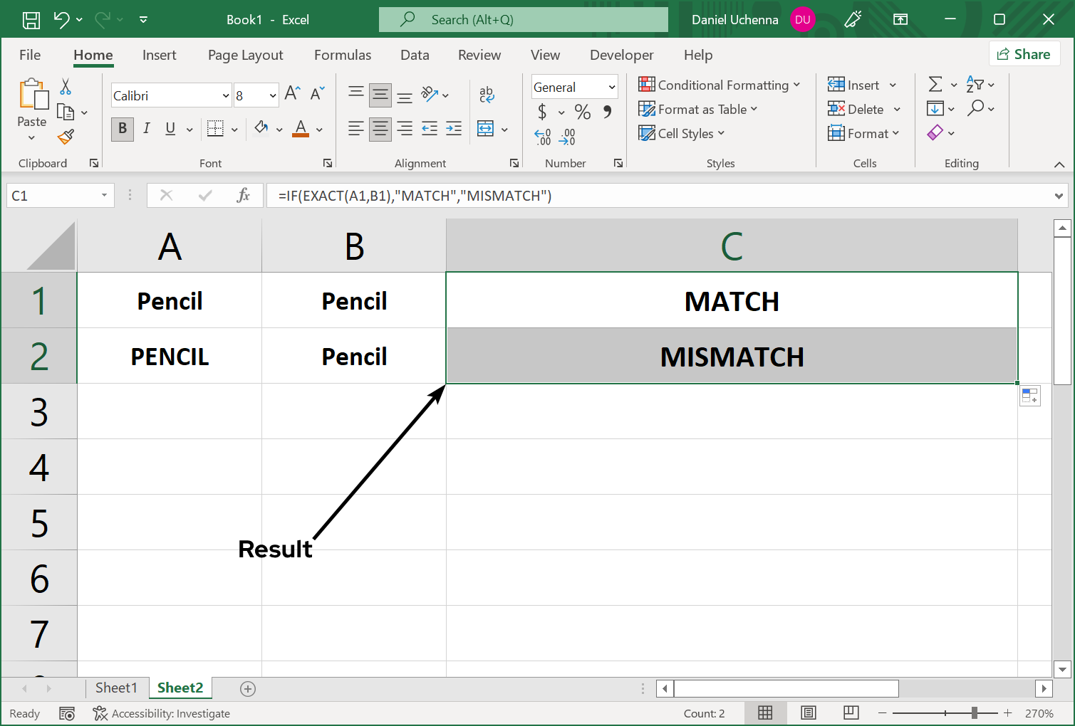
Task: Switch to Page Layout view in status bar
Action: point(808,713)
